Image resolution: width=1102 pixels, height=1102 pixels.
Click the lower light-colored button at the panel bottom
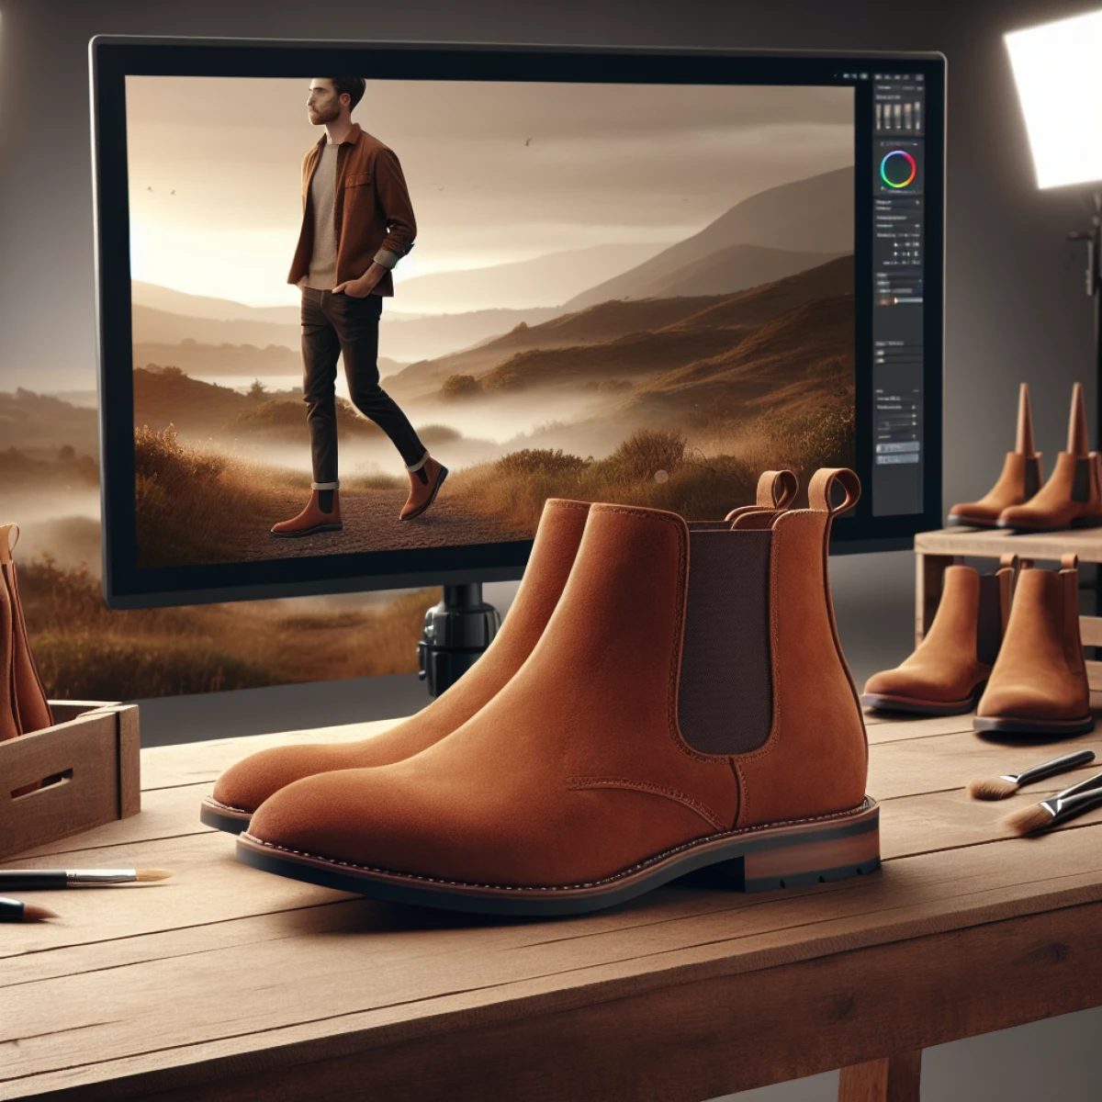click(x=897, y=457)
